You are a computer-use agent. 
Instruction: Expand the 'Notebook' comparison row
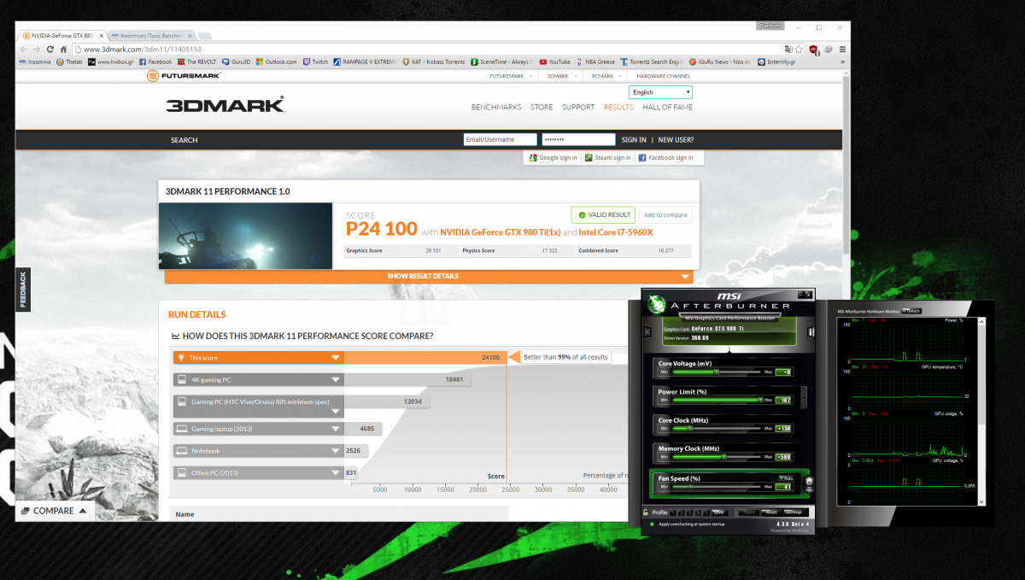(336, 451)
